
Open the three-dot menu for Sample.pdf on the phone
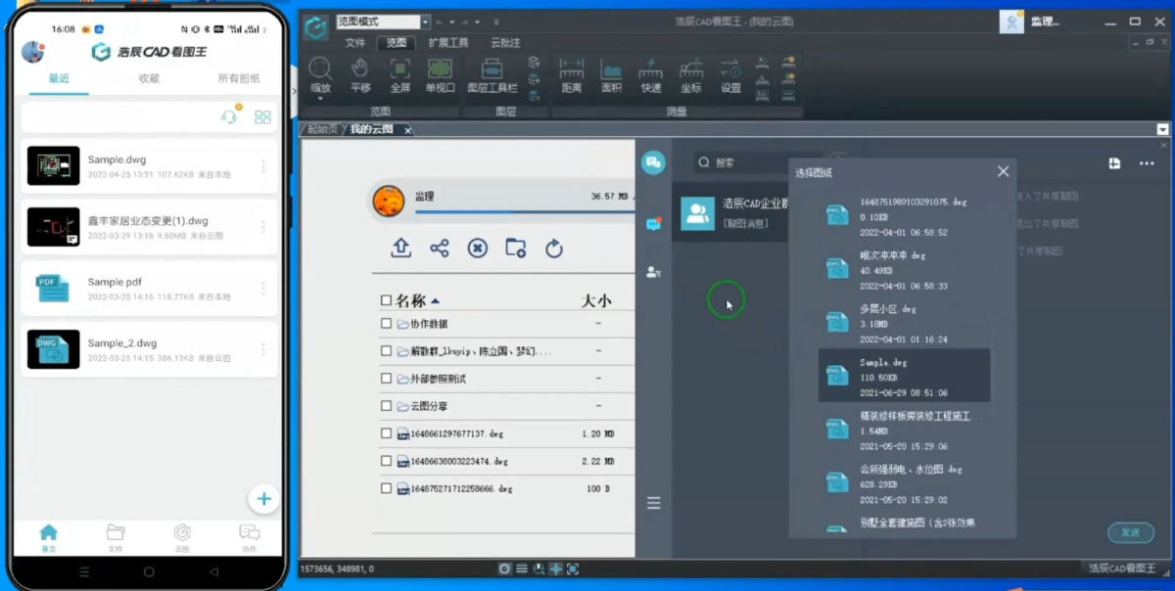point(262,289)
